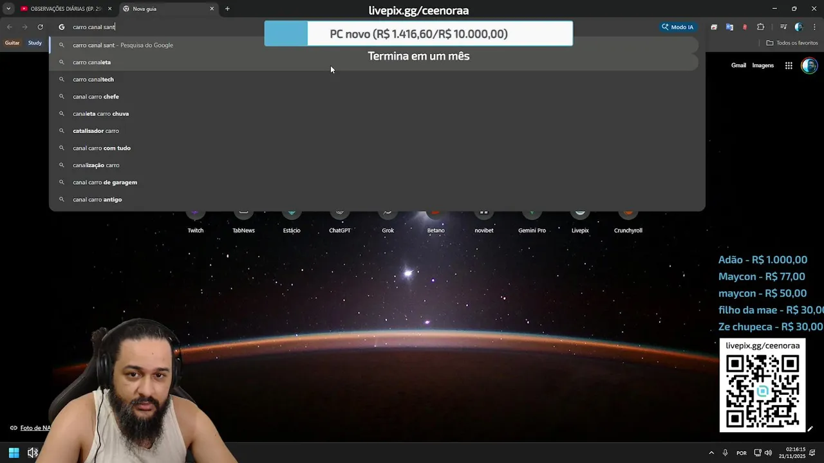Open the Guitar bookmark folder
The height and width of the screenshot is (463, 824).
[x=12, y=43]
